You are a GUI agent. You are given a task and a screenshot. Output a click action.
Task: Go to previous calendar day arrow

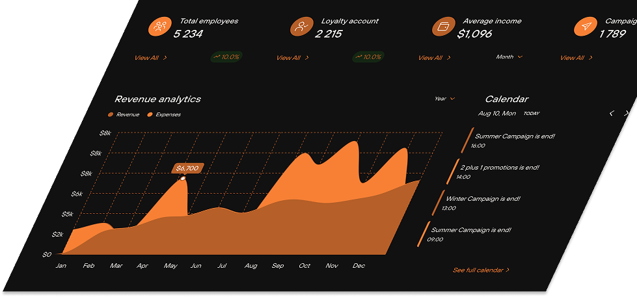[x=612, y=114]
